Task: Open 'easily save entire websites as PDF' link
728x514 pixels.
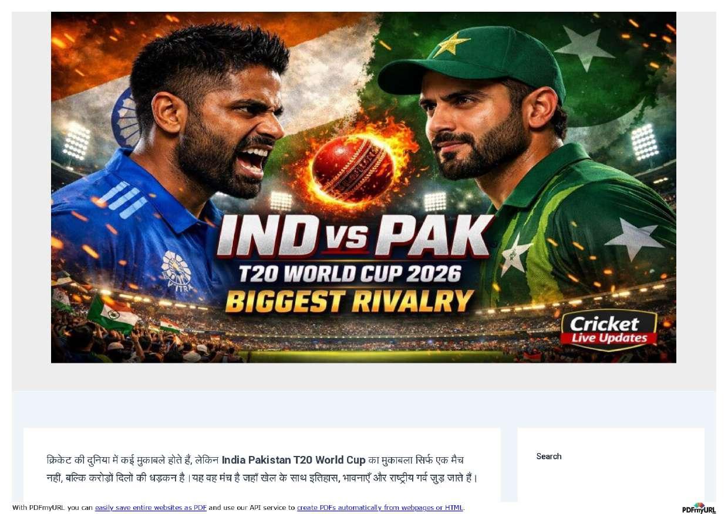Action: pyautogui.click(x=151, y=508)
